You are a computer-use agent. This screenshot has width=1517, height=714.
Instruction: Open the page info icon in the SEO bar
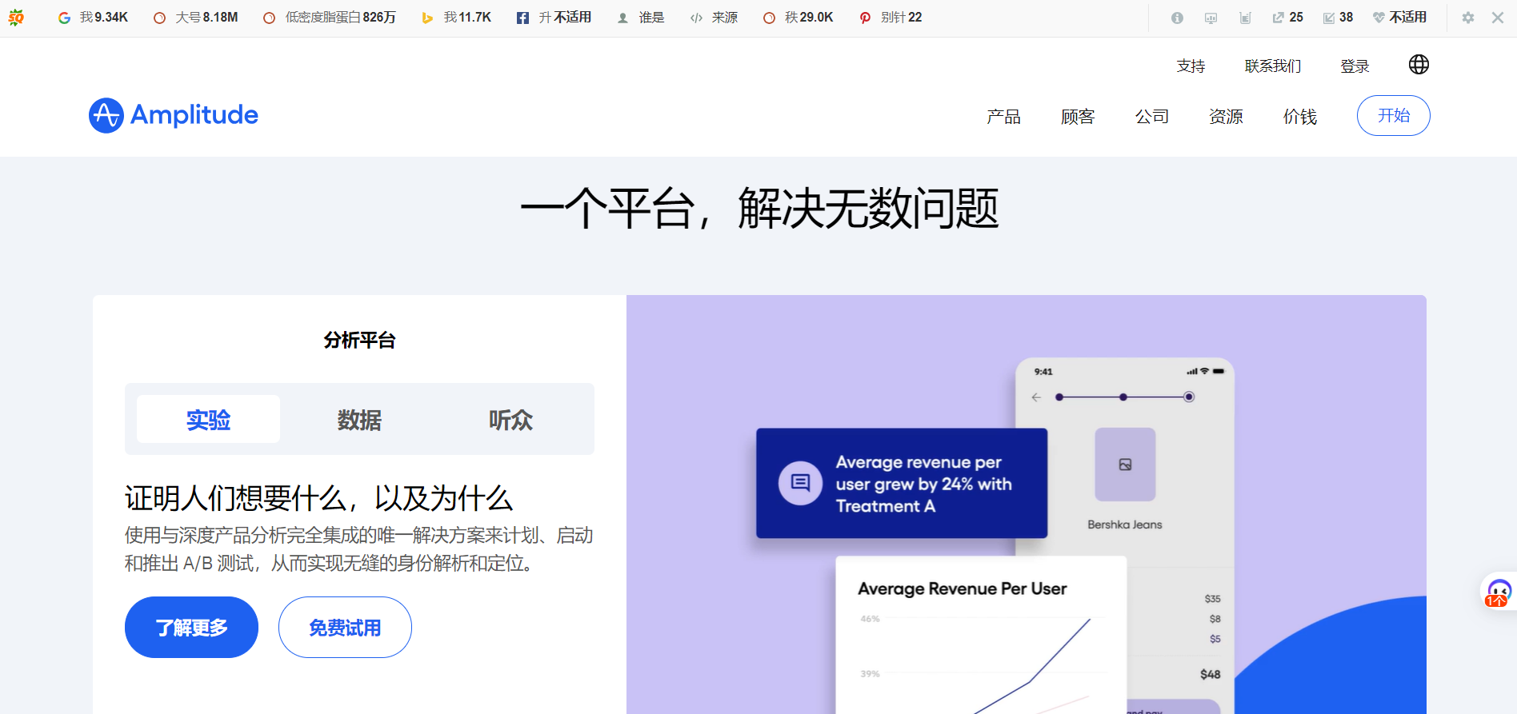click(x=1177, y=18)
